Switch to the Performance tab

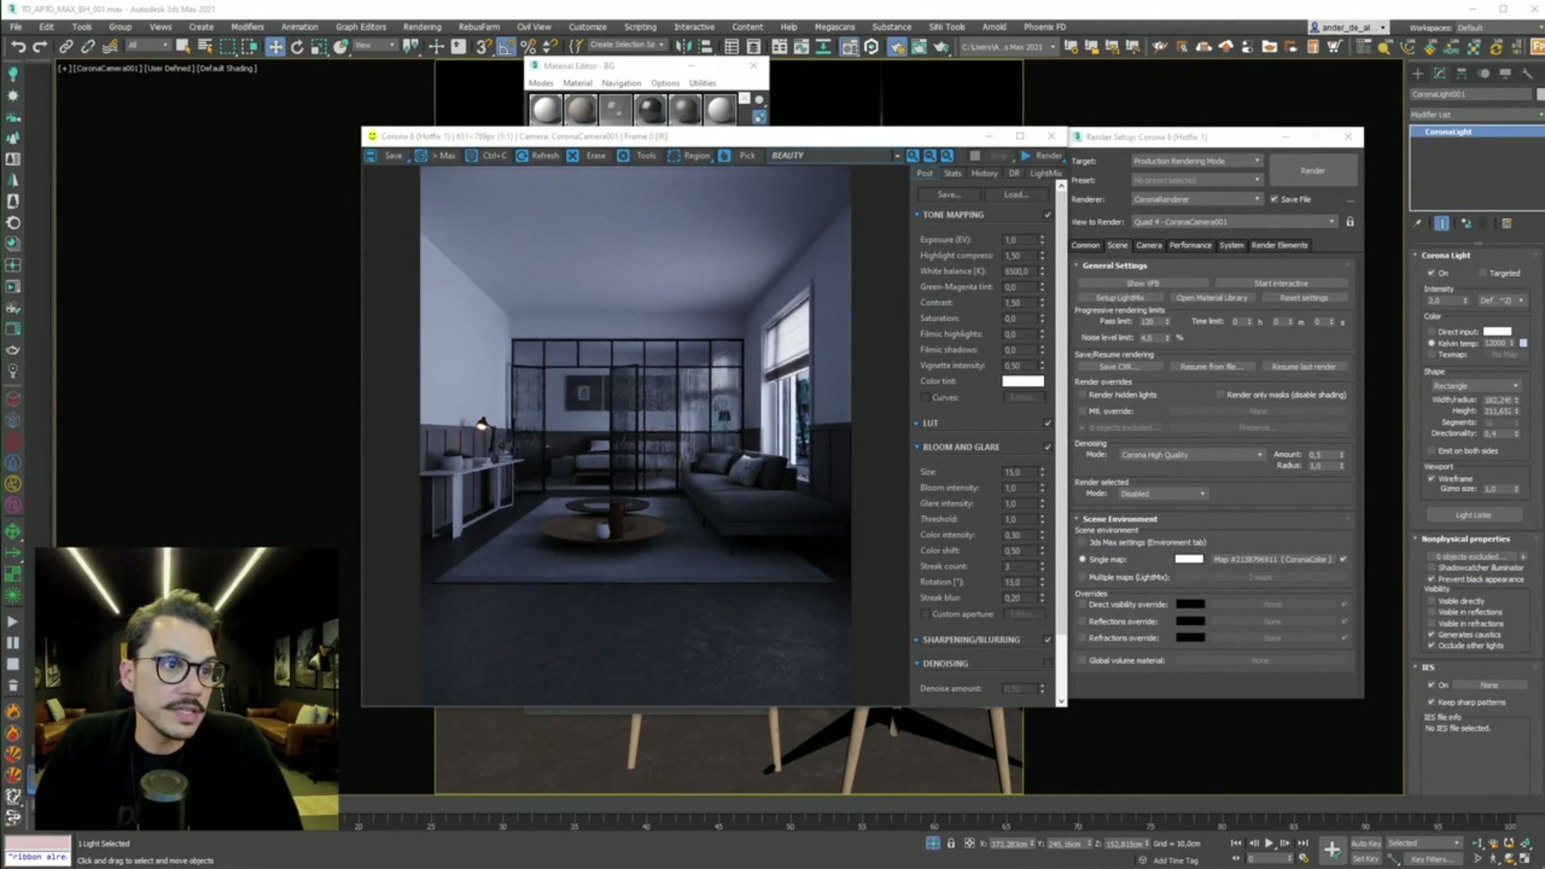click(1189, 245)
